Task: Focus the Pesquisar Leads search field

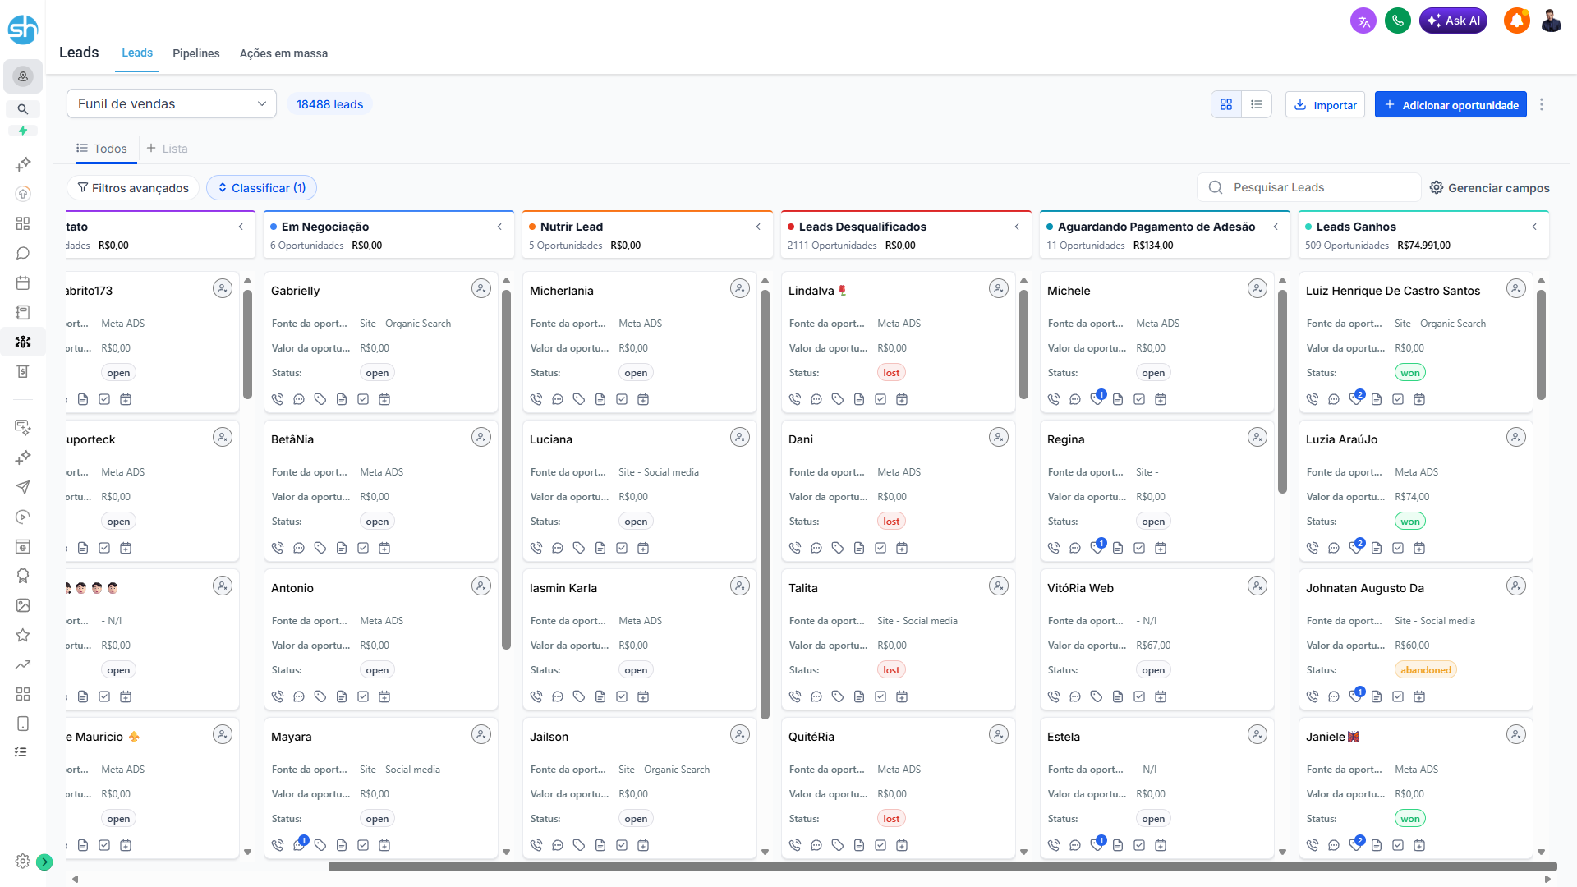Action: [x=1309, y=187]
